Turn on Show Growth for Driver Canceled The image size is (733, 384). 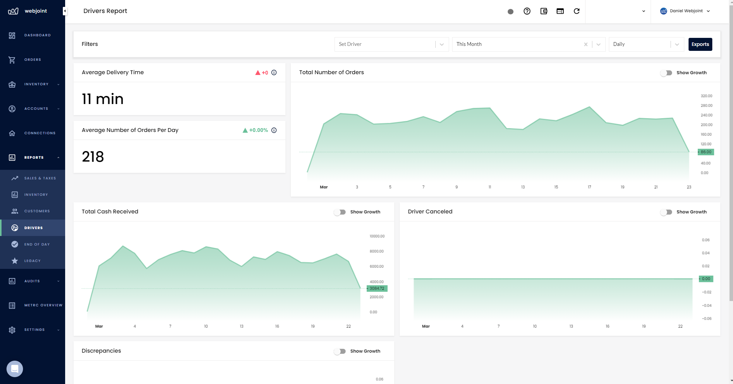[x=666, y=212]
